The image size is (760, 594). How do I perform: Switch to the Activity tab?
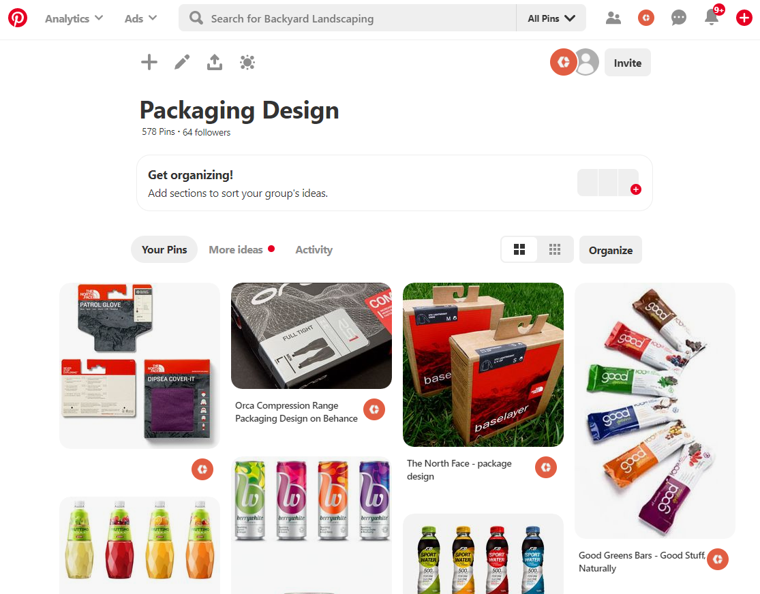[x=314, y=249]
